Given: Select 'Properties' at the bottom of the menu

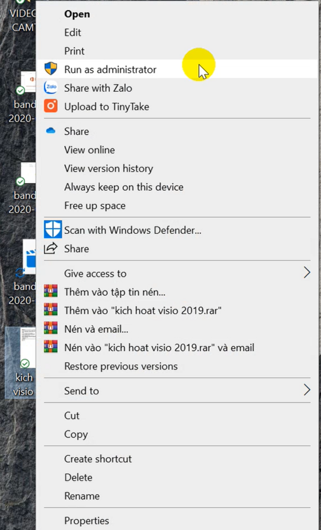Looking at the screenshot, I should [86, 521].
